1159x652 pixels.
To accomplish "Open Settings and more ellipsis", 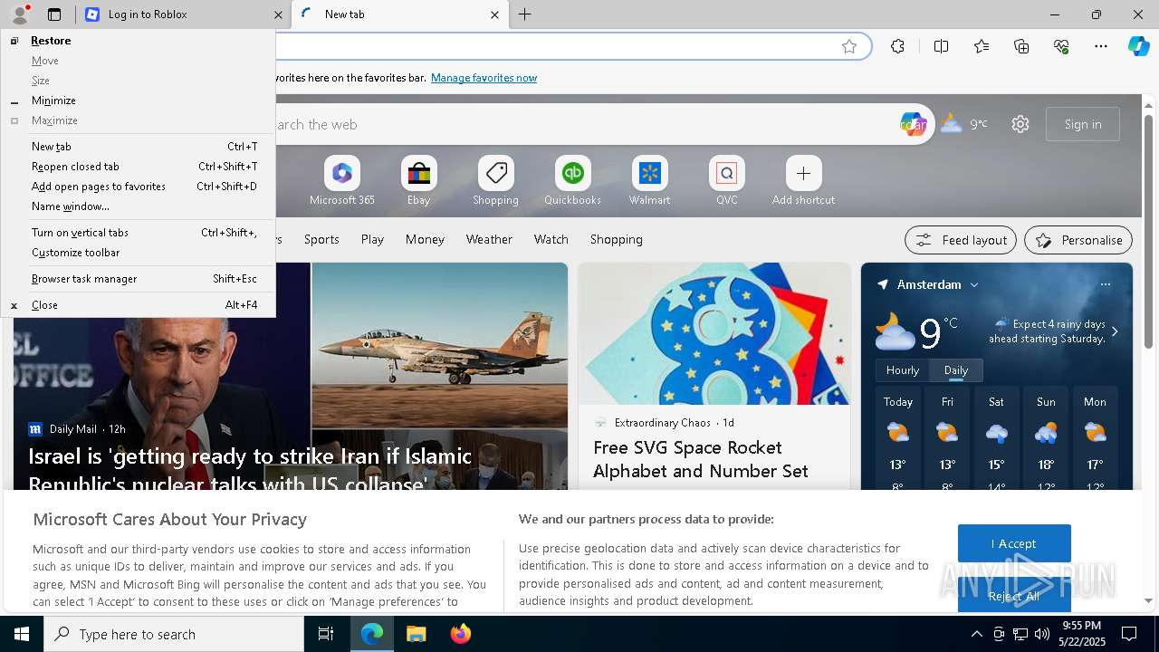I will [1101, 46].
